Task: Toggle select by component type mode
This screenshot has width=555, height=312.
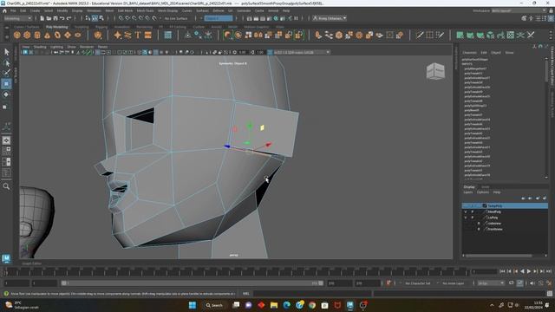Action: pyautogui.click(x=101, y=18)
